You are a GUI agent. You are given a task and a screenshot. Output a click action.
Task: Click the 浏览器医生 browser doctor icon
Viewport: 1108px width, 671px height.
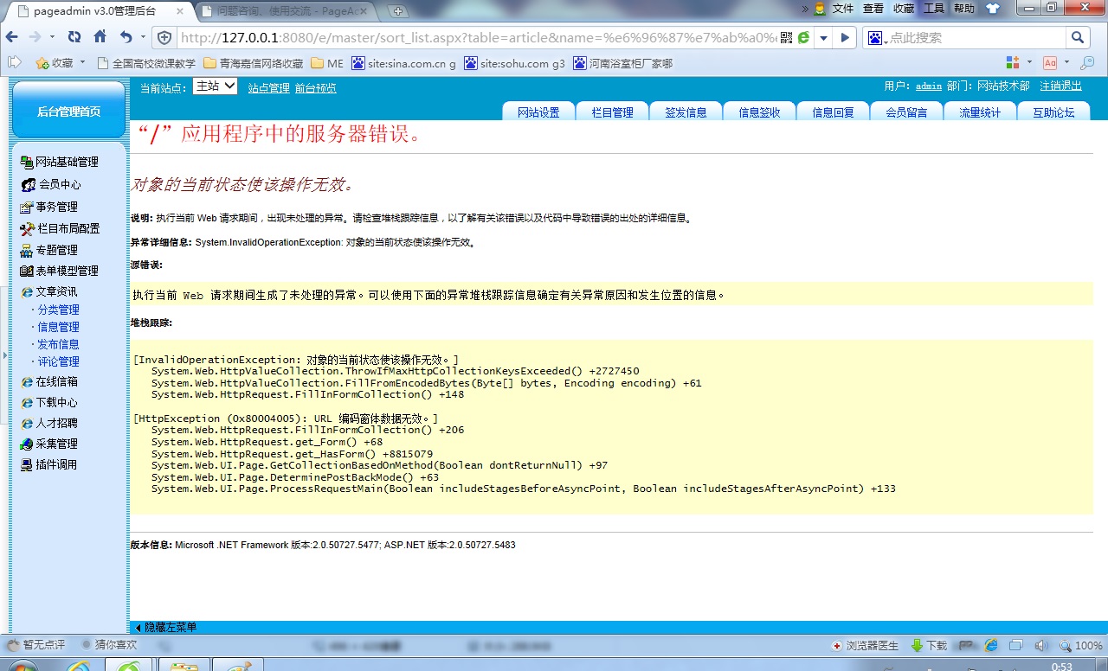860,645
